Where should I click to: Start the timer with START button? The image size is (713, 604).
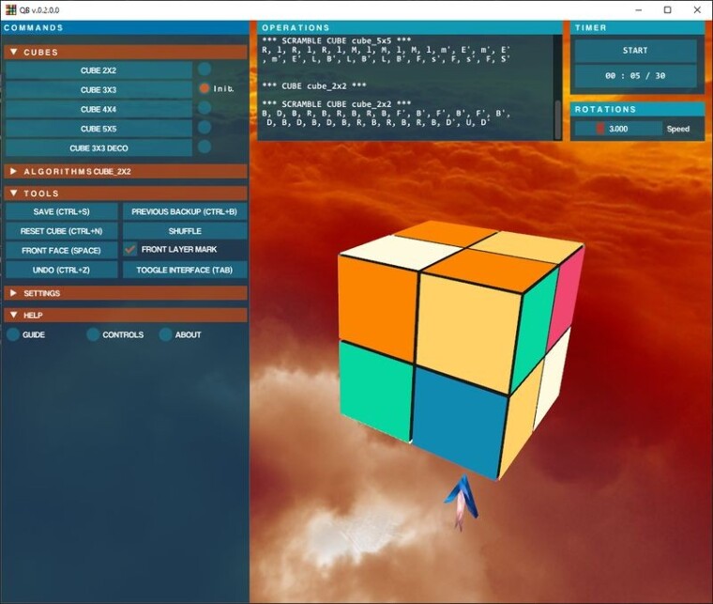pos(635,51)
